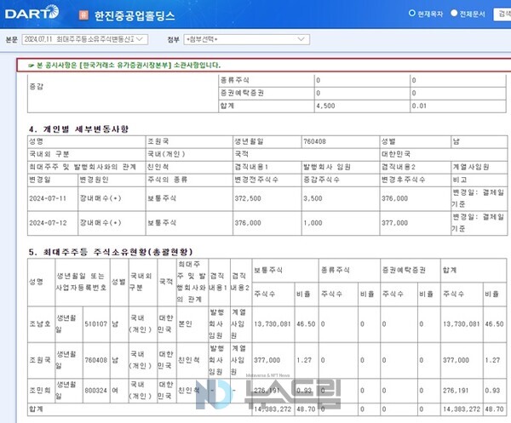The width and height of the screenshot is (511, 423).
Task: Click 276,191 in 조민희's 합계 주식수 cell
Action: pyautogui.click(x=456, y=391)
